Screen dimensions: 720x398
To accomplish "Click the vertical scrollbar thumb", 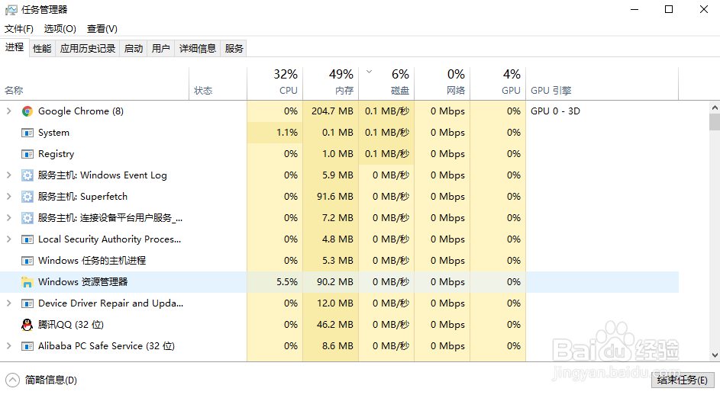I will click(x=714, y=123).
